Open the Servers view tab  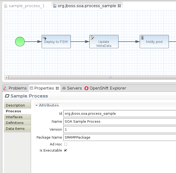coord(72,88)
